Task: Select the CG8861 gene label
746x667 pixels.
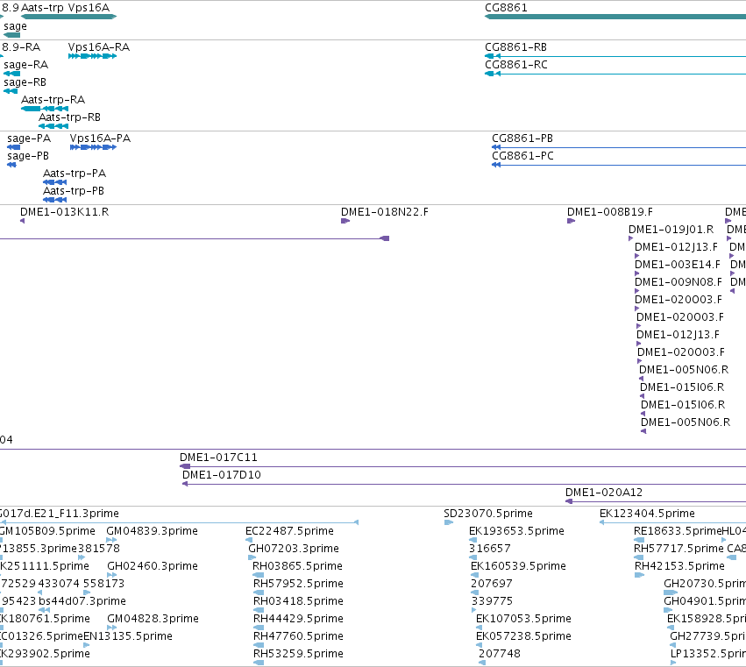Action: 506,8
